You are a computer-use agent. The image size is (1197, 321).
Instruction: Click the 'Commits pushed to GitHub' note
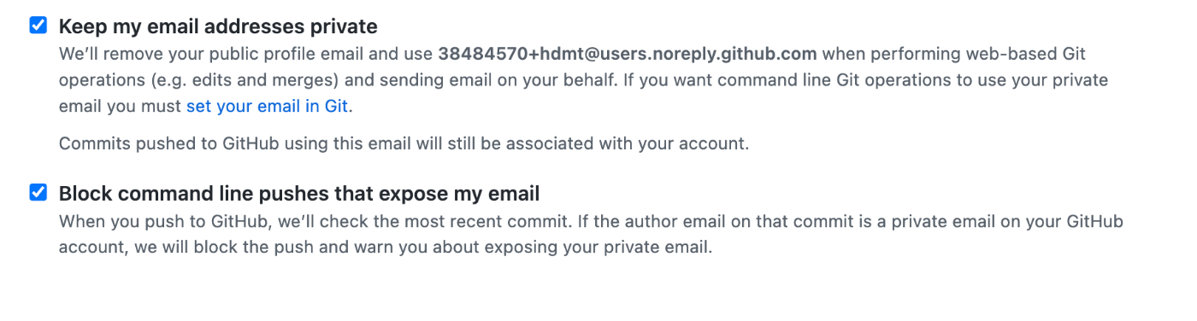pos(404,143)
